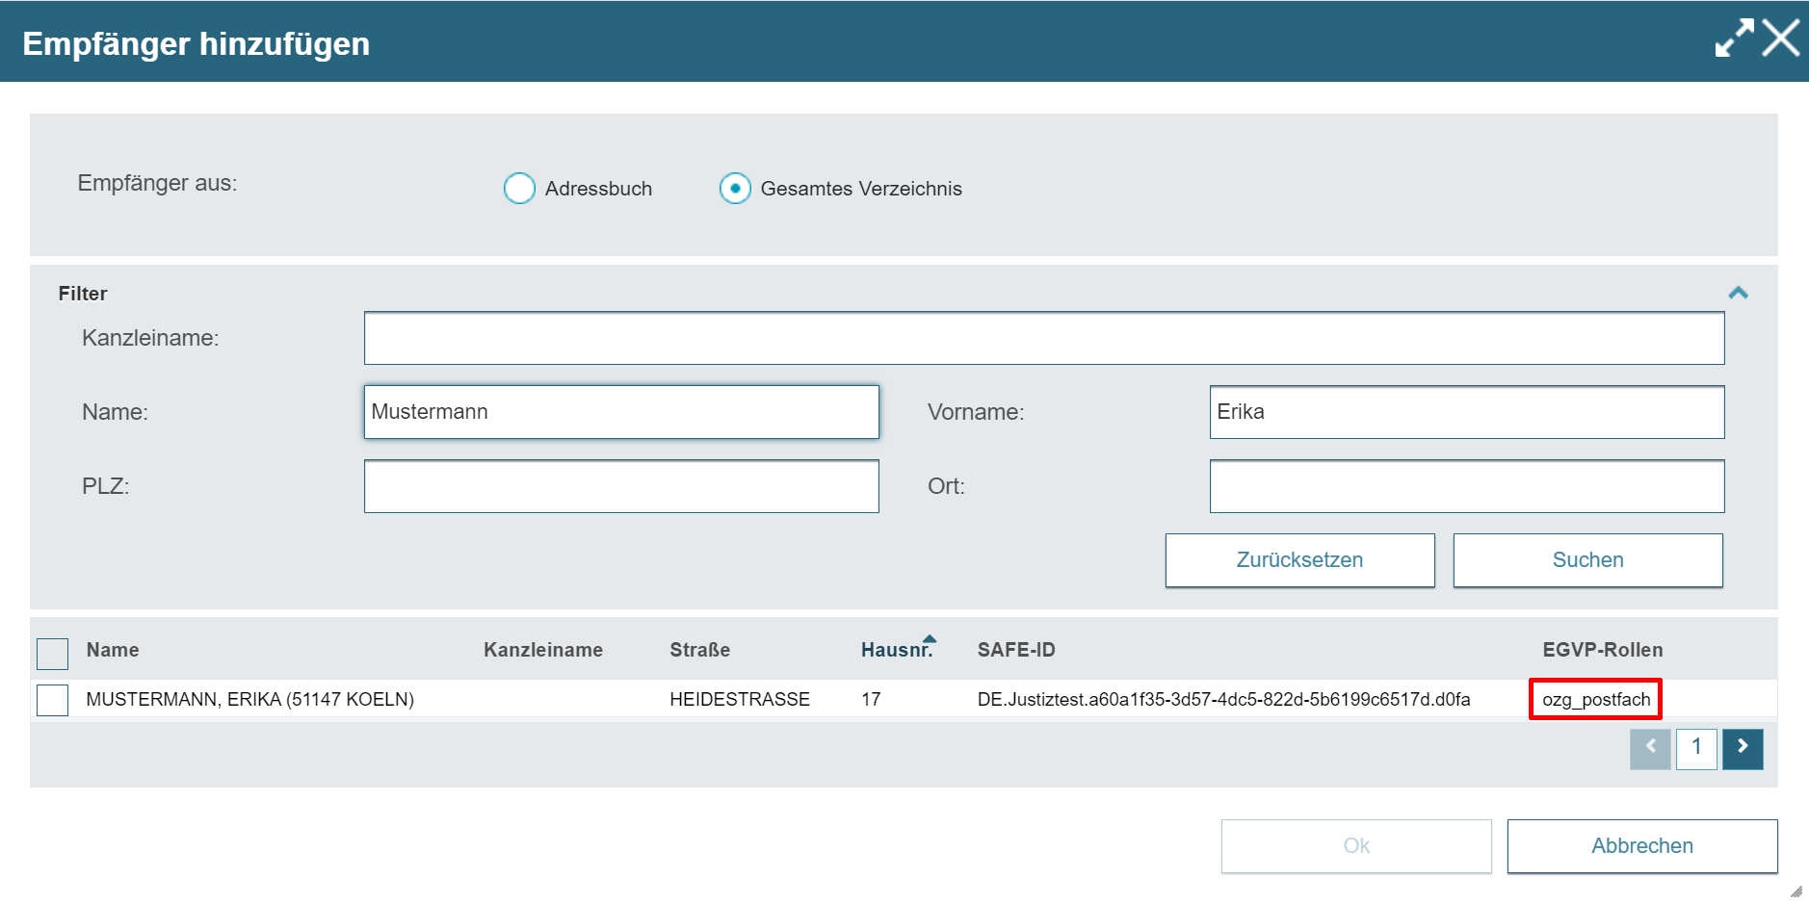Expand dialog using the maximize arrows icon
1809x904 pixels.
pyautogui.click(x=1734, y=39)
